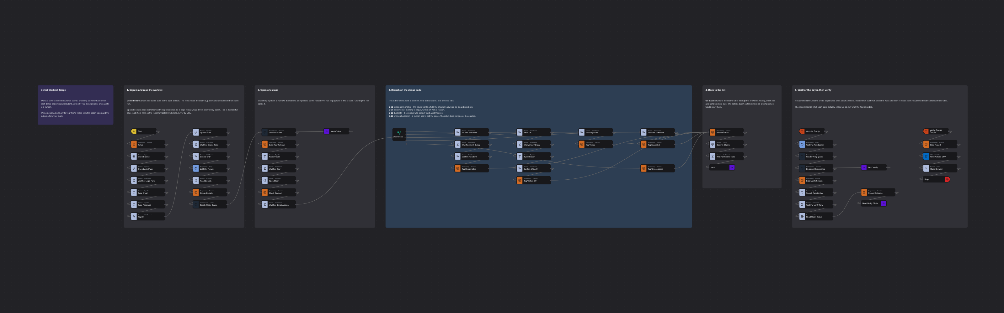1004x313 pixels.
Task: Click the Wait For Login Form hourglass icon
Action: 134,180
